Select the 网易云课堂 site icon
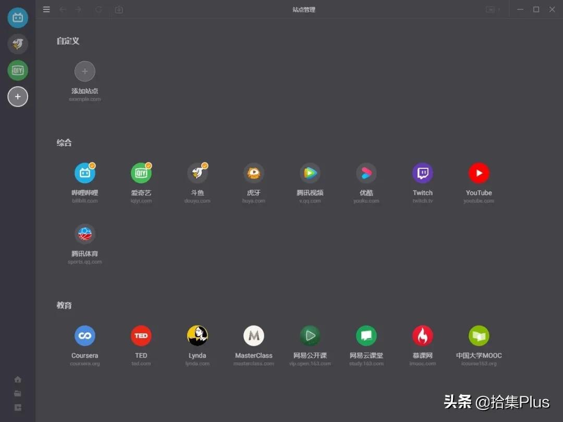 366,336
